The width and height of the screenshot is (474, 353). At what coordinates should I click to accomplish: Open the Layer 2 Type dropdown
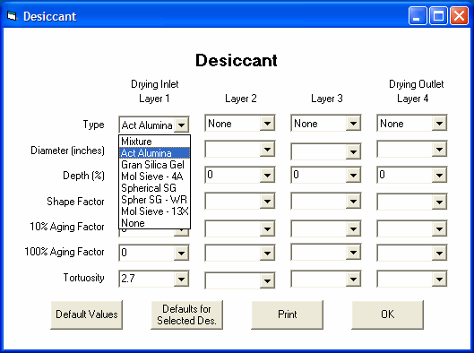coord(267,124)
